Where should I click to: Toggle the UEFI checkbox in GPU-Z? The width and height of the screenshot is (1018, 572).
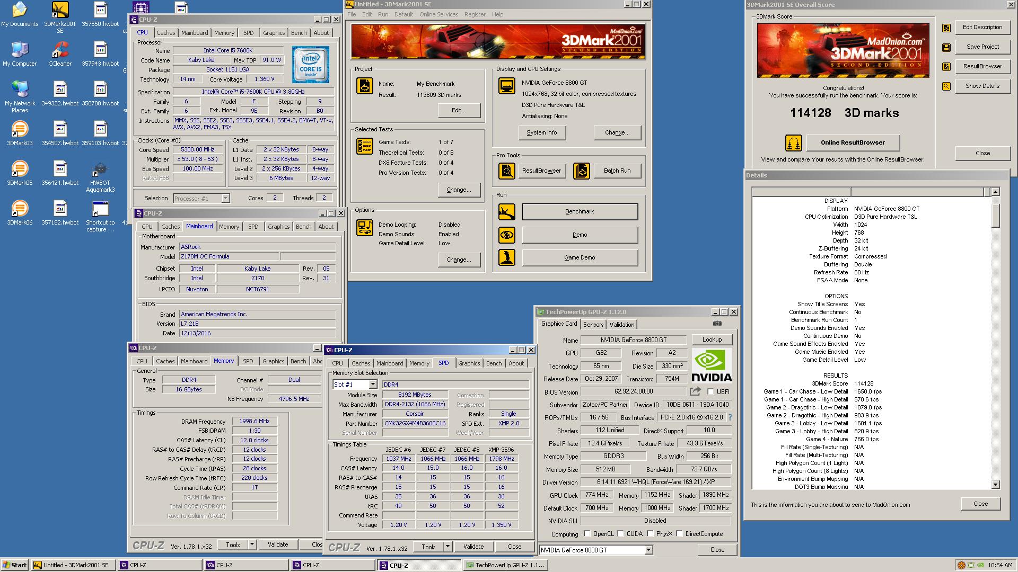pyautogui.click(x=710, y=392)
